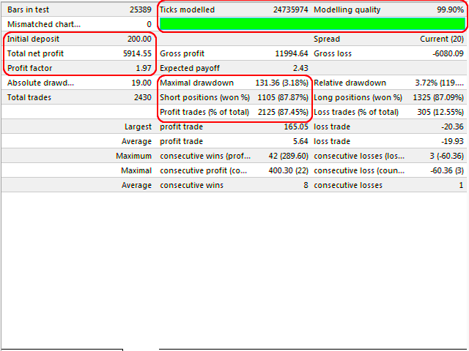Select the 'Current (20)' spread value
Viewport: 469px width, 351px height.
[x=442, y=39]
